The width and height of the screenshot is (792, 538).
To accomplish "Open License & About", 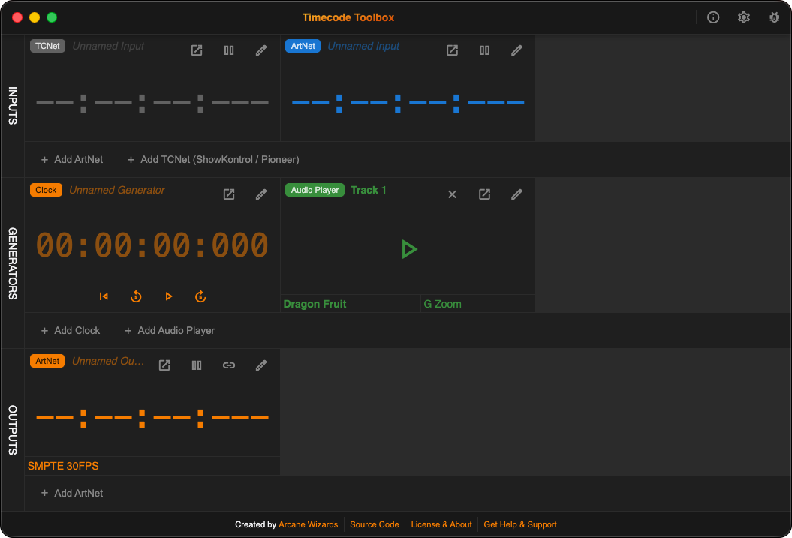I will click(441, 525).
